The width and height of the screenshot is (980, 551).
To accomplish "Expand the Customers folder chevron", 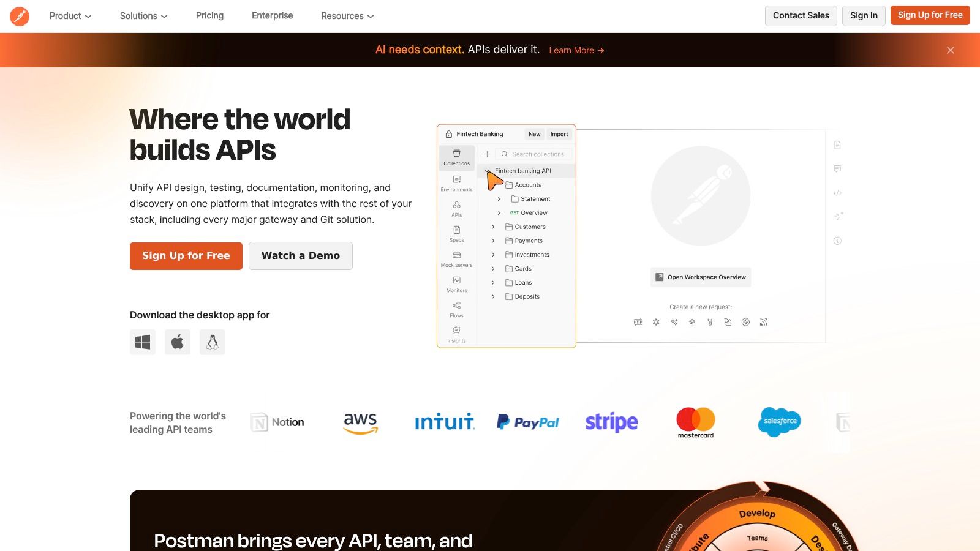I will pyautogui.click(x=493, y=227).
